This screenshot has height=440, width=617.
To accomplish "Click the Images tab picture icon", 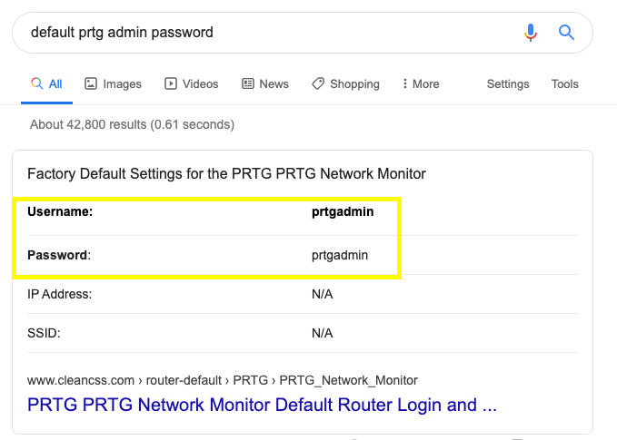I will [x=91, y=83].
